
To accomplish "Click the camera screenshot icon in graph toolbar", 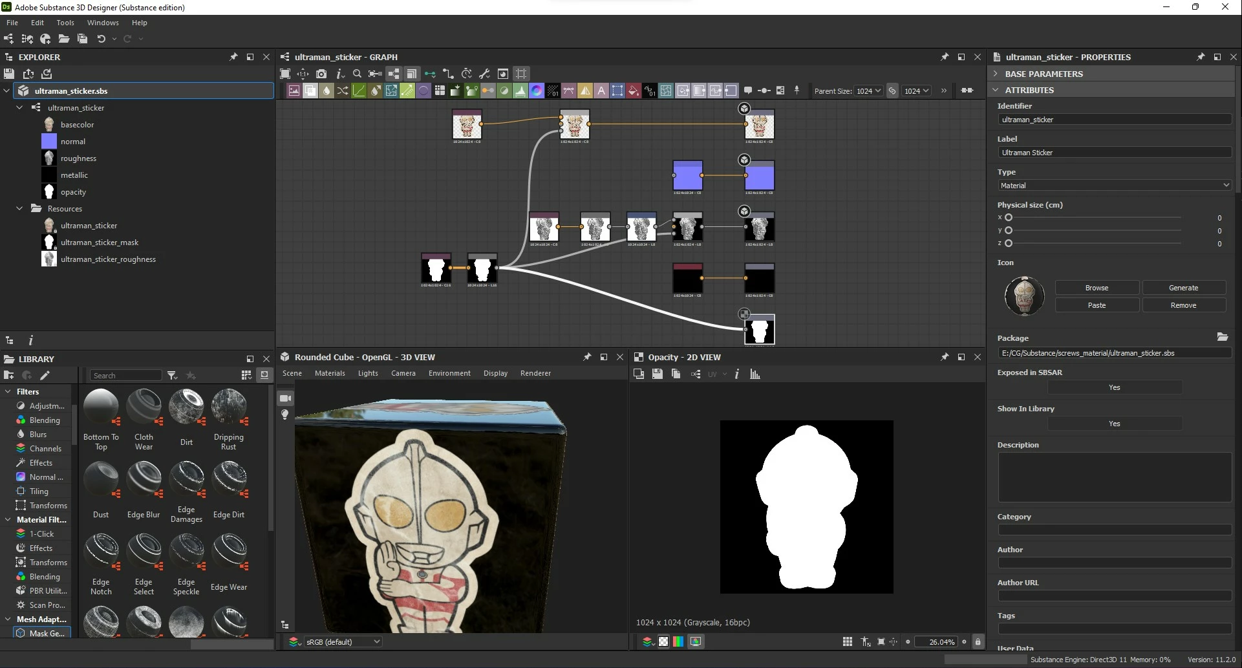I will (x=321, y=74).
